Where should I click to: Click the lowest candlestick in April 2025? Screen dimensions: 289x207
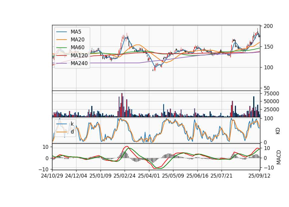click(155, 69)
